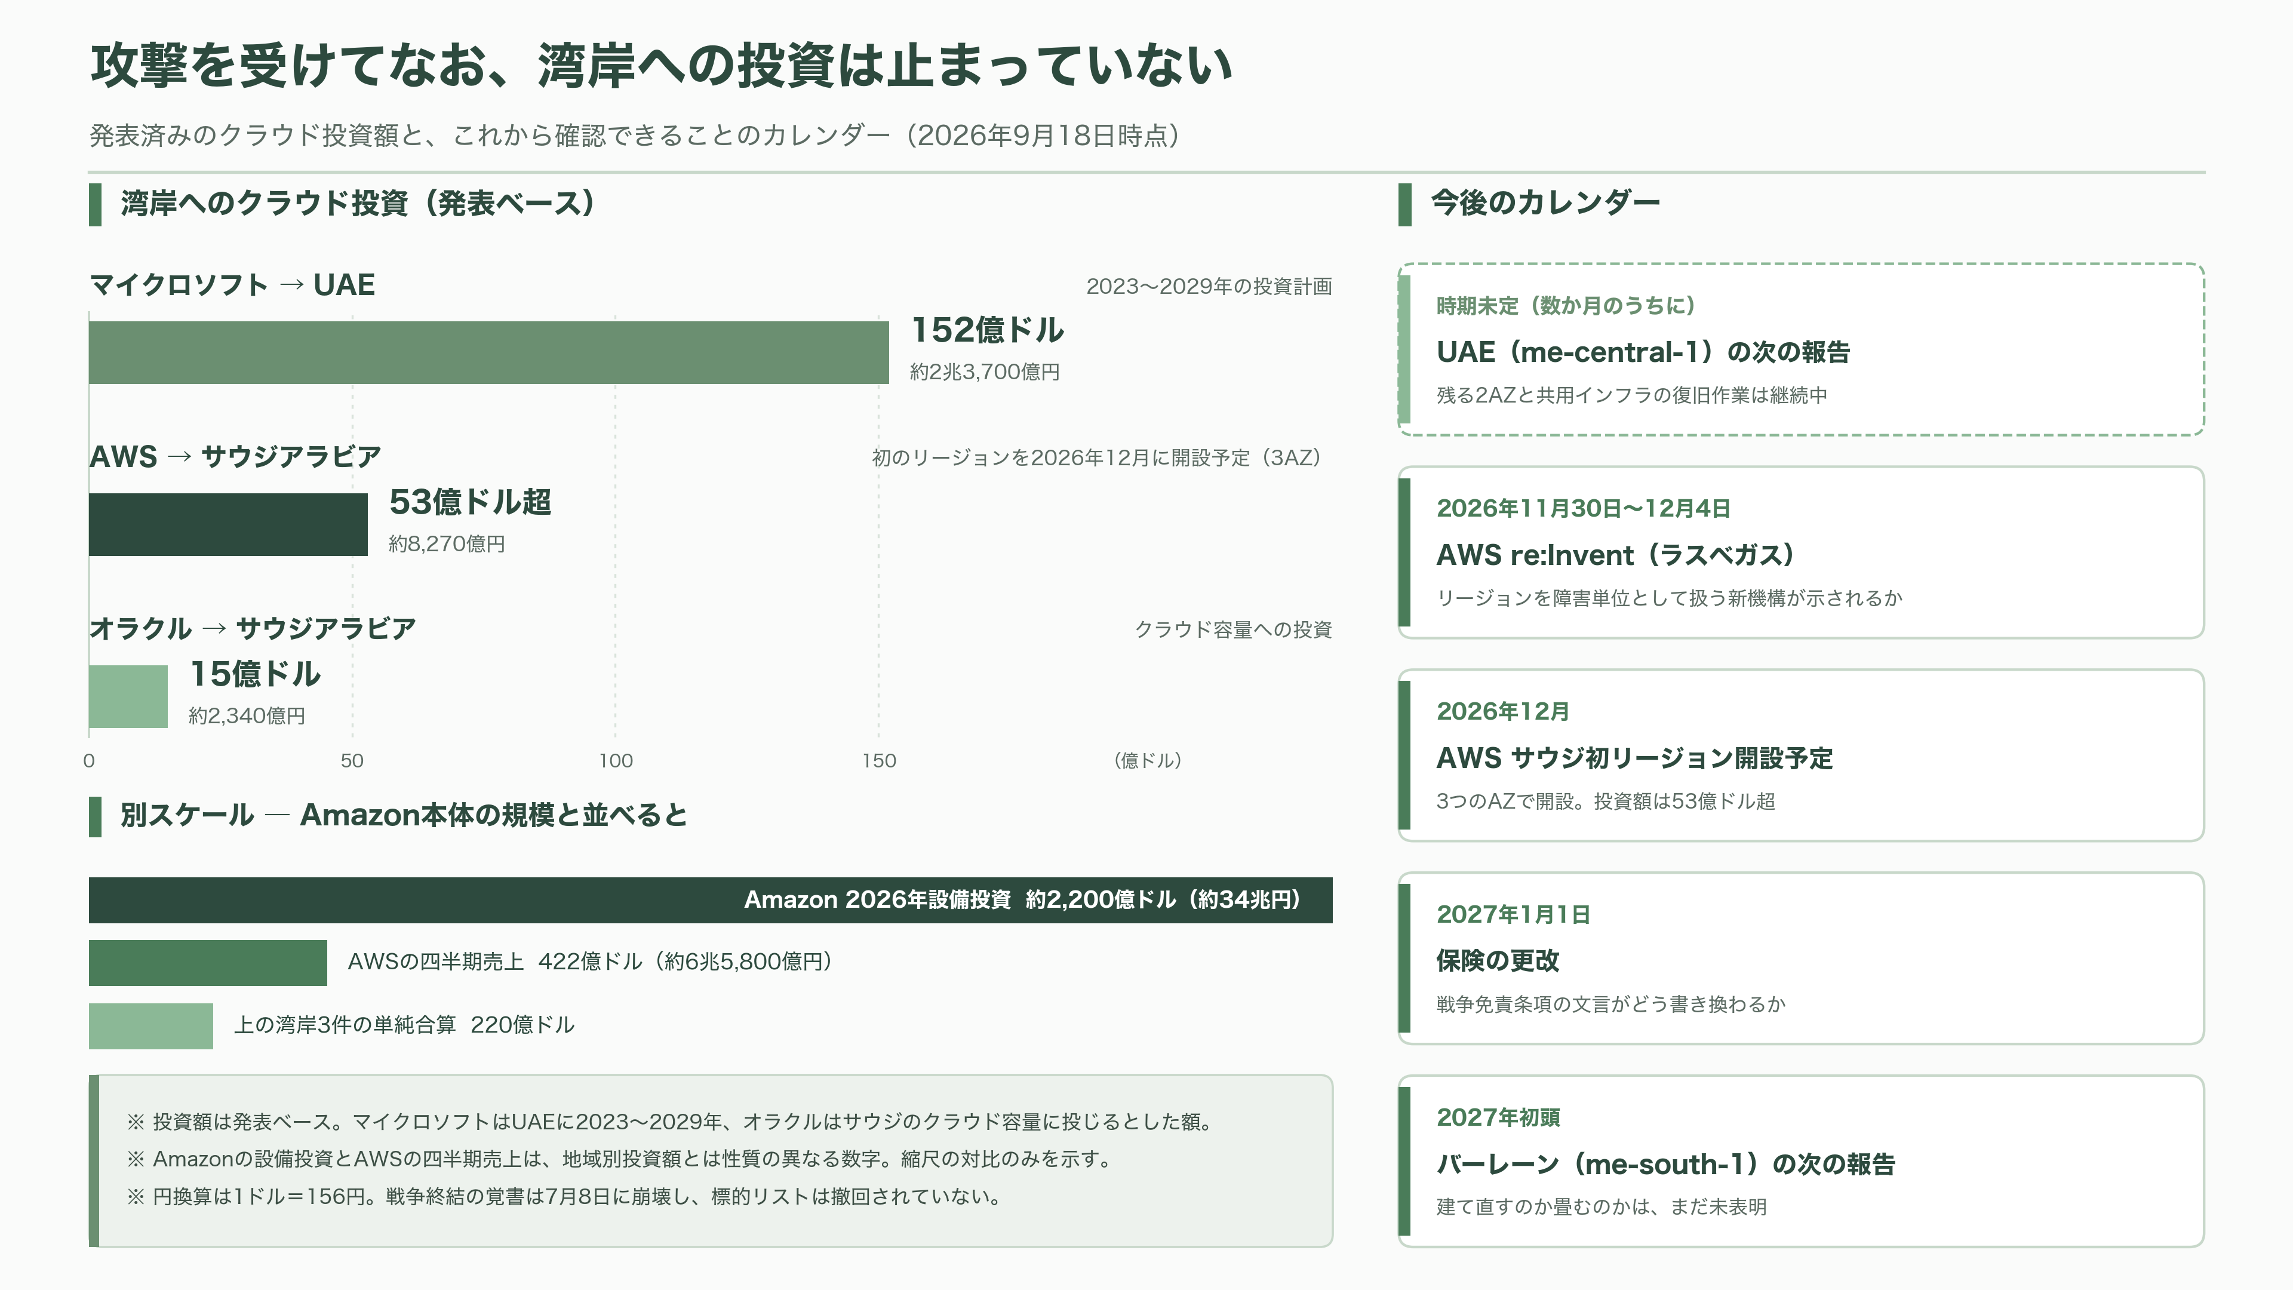Click the note '2023〜2029年の投資計画'
The width and height of the screenshot is (2293, 1290).
pyautogui.click(x=1209, y=287)
